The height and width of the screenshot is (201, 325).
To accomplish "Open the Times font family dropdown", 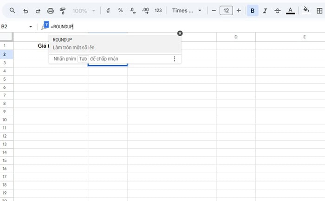I will click(187, 11).
